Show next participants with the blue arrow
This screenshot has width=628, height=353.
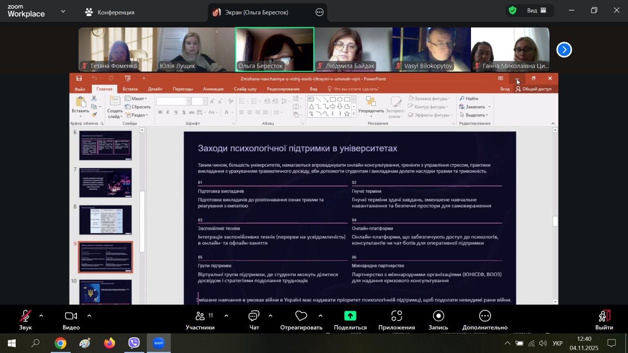tap(564, 50)
